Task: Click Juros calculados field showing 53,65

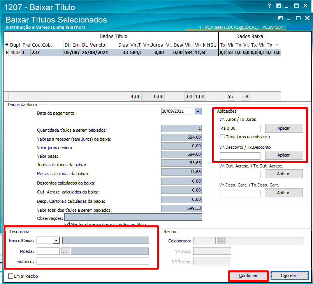Action: 181,163
